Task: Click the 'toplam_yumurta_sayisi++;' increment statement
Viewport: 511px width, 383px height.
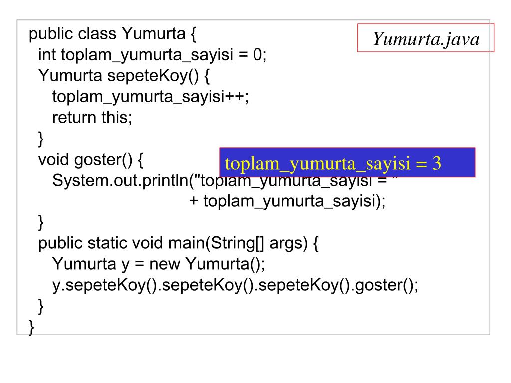Action: point(150,97)
